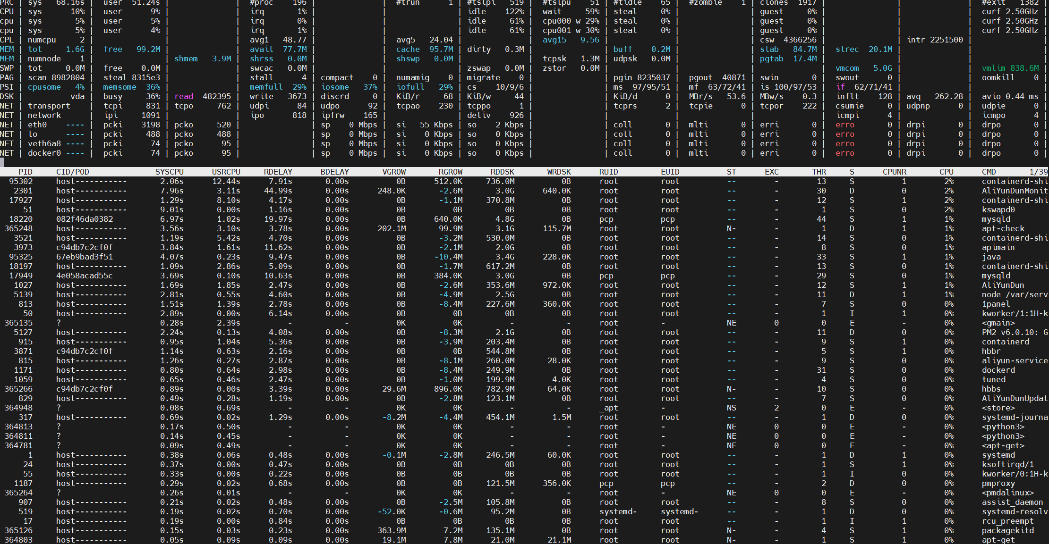The width and height of the screenshot is (1049, 544).
Task: Select the apt-check process PID 365248
Action: (x=19, y=228)
